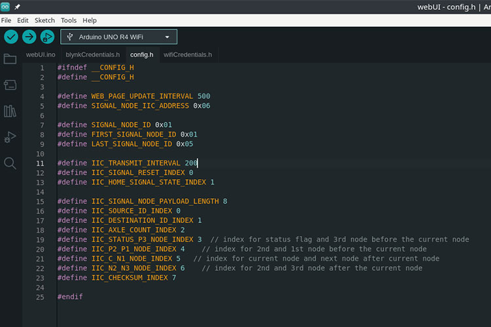Click the WEB_PAGE_UPDATE_INTERVAL value 500
The image size is (491, 327).
click(204, 96)
